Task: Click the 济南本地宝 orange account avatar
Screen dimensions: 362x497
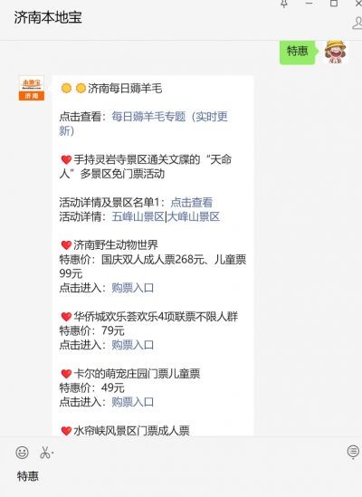Action: pos(32,88)
